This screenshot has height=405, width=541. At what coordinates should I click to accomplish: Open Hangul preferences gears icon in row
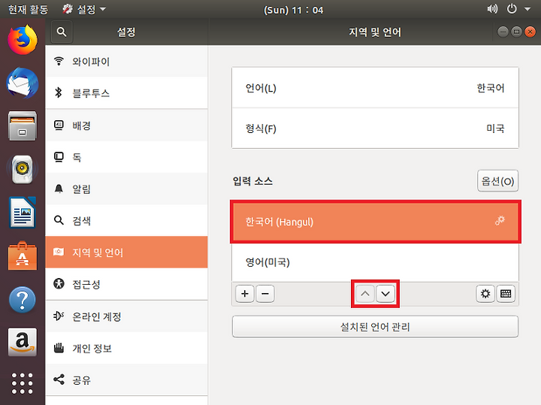(x=500, y=220)
